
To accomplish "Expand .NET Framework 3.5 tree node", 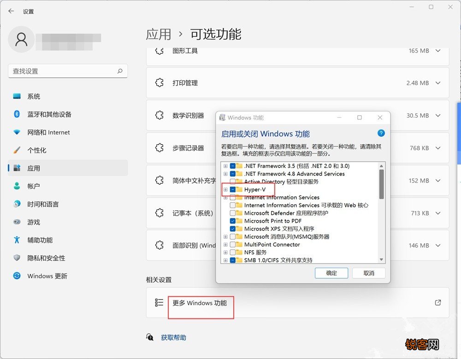I will [225, 166].
